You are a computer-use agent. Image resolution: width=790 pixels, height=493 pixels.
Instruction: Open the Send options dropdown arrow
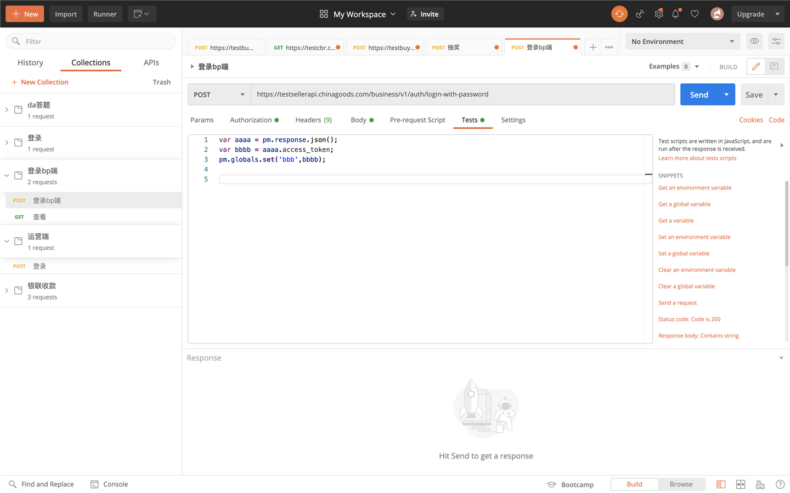(726, 94)
